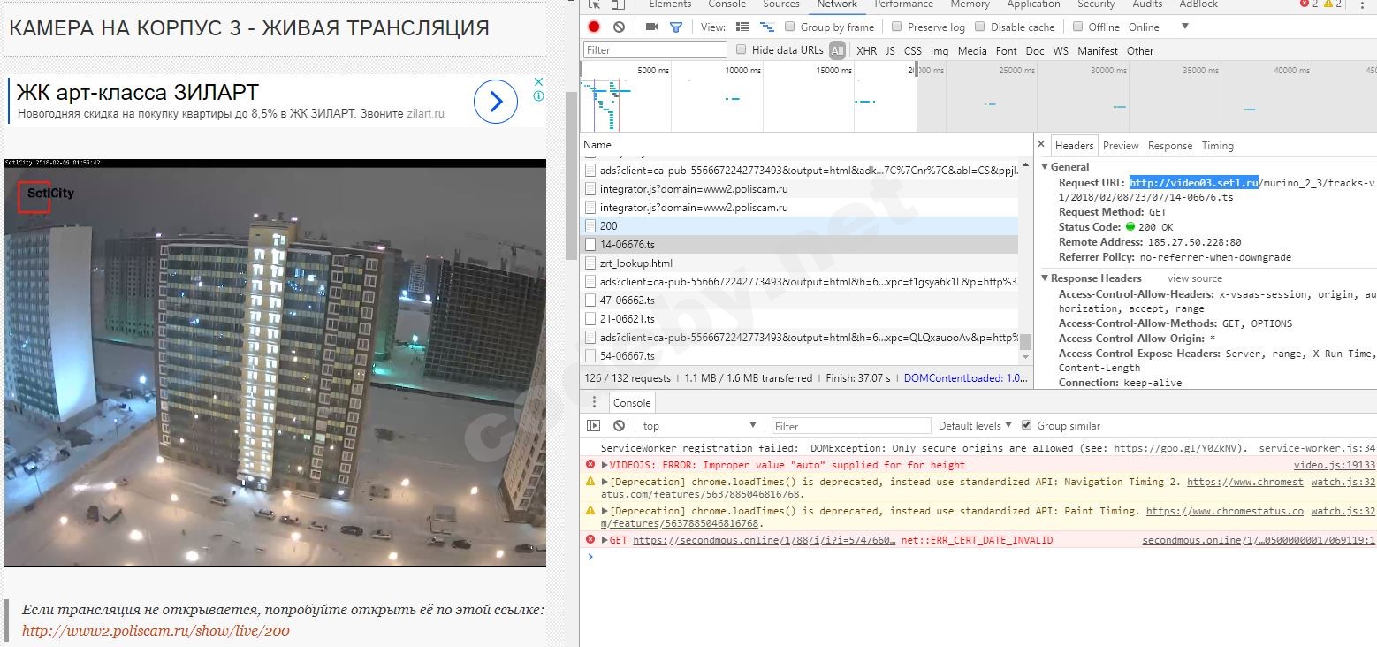Click the network Filter text field

655,50
